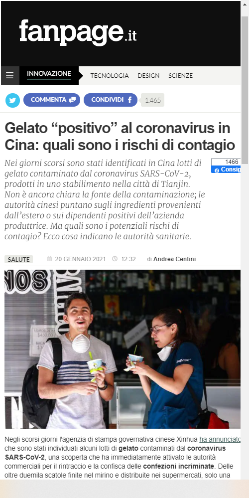Navigate to the Scienze section
The height and width of the screenshot is (498, 249).
pos(180,76)
